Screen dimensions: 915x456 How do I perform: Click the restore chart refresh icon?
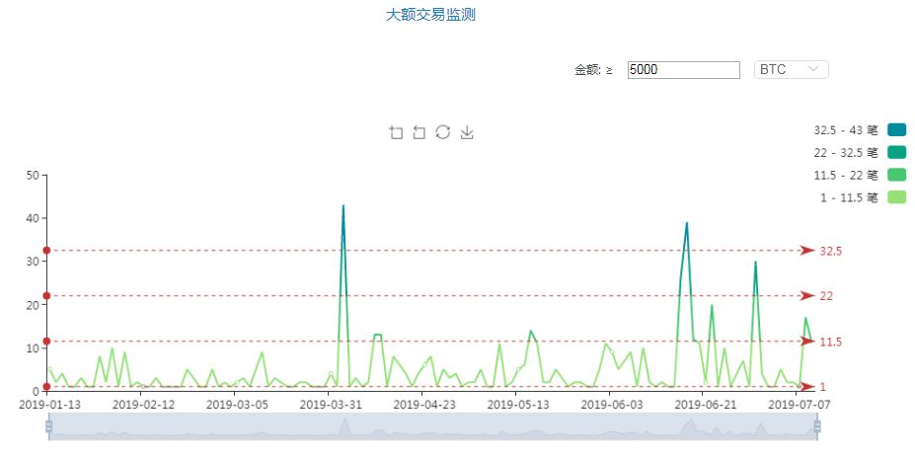click(x=443, y=132)
